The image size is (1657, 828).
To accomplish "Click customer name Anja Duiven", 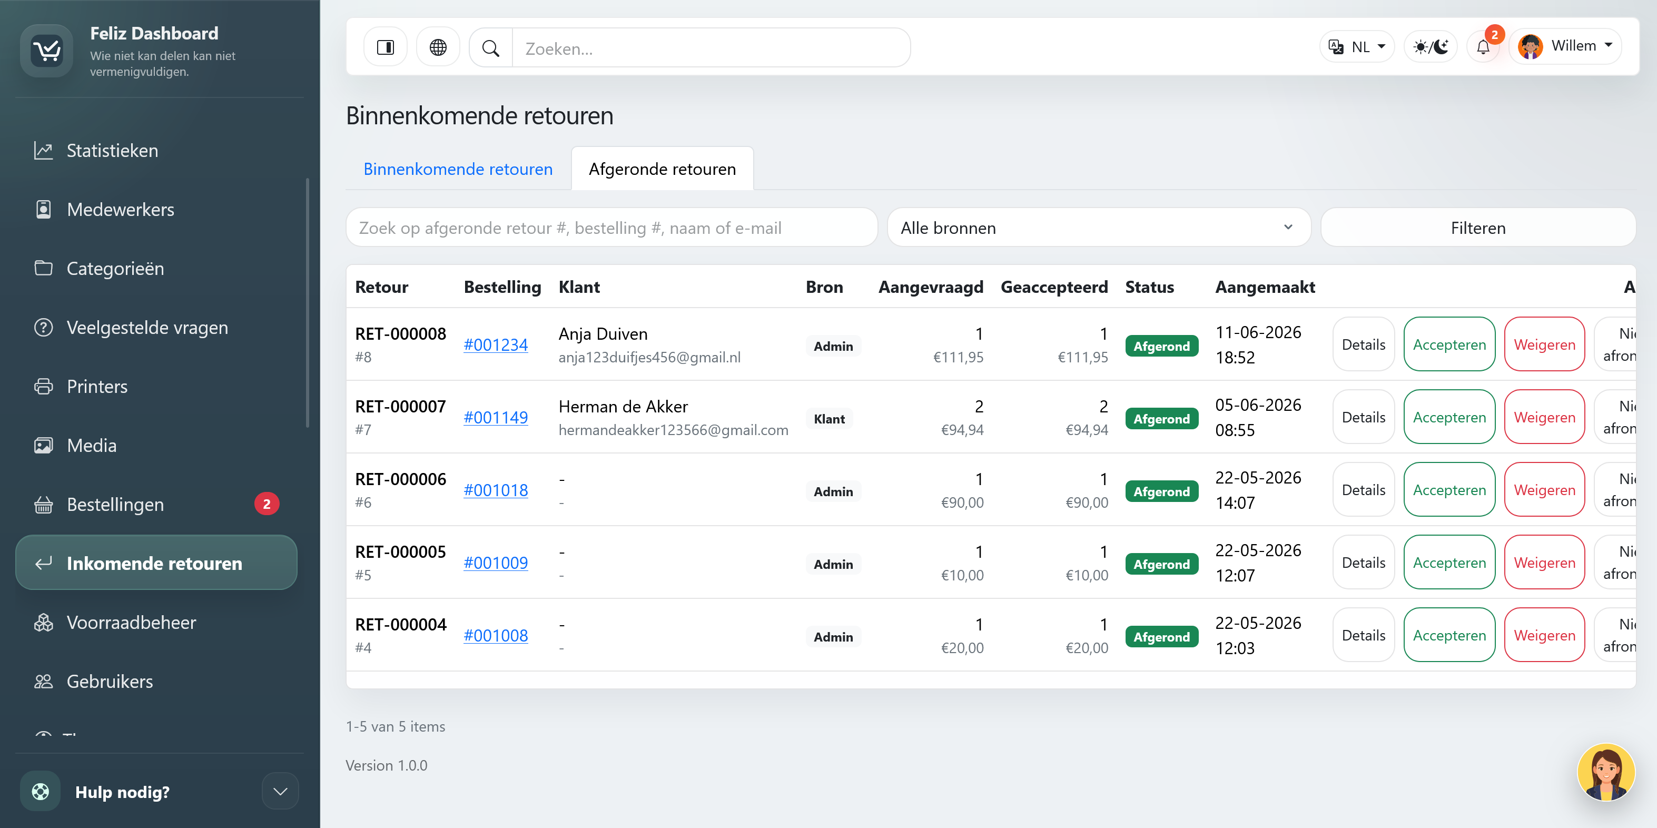I will point(603,334).
